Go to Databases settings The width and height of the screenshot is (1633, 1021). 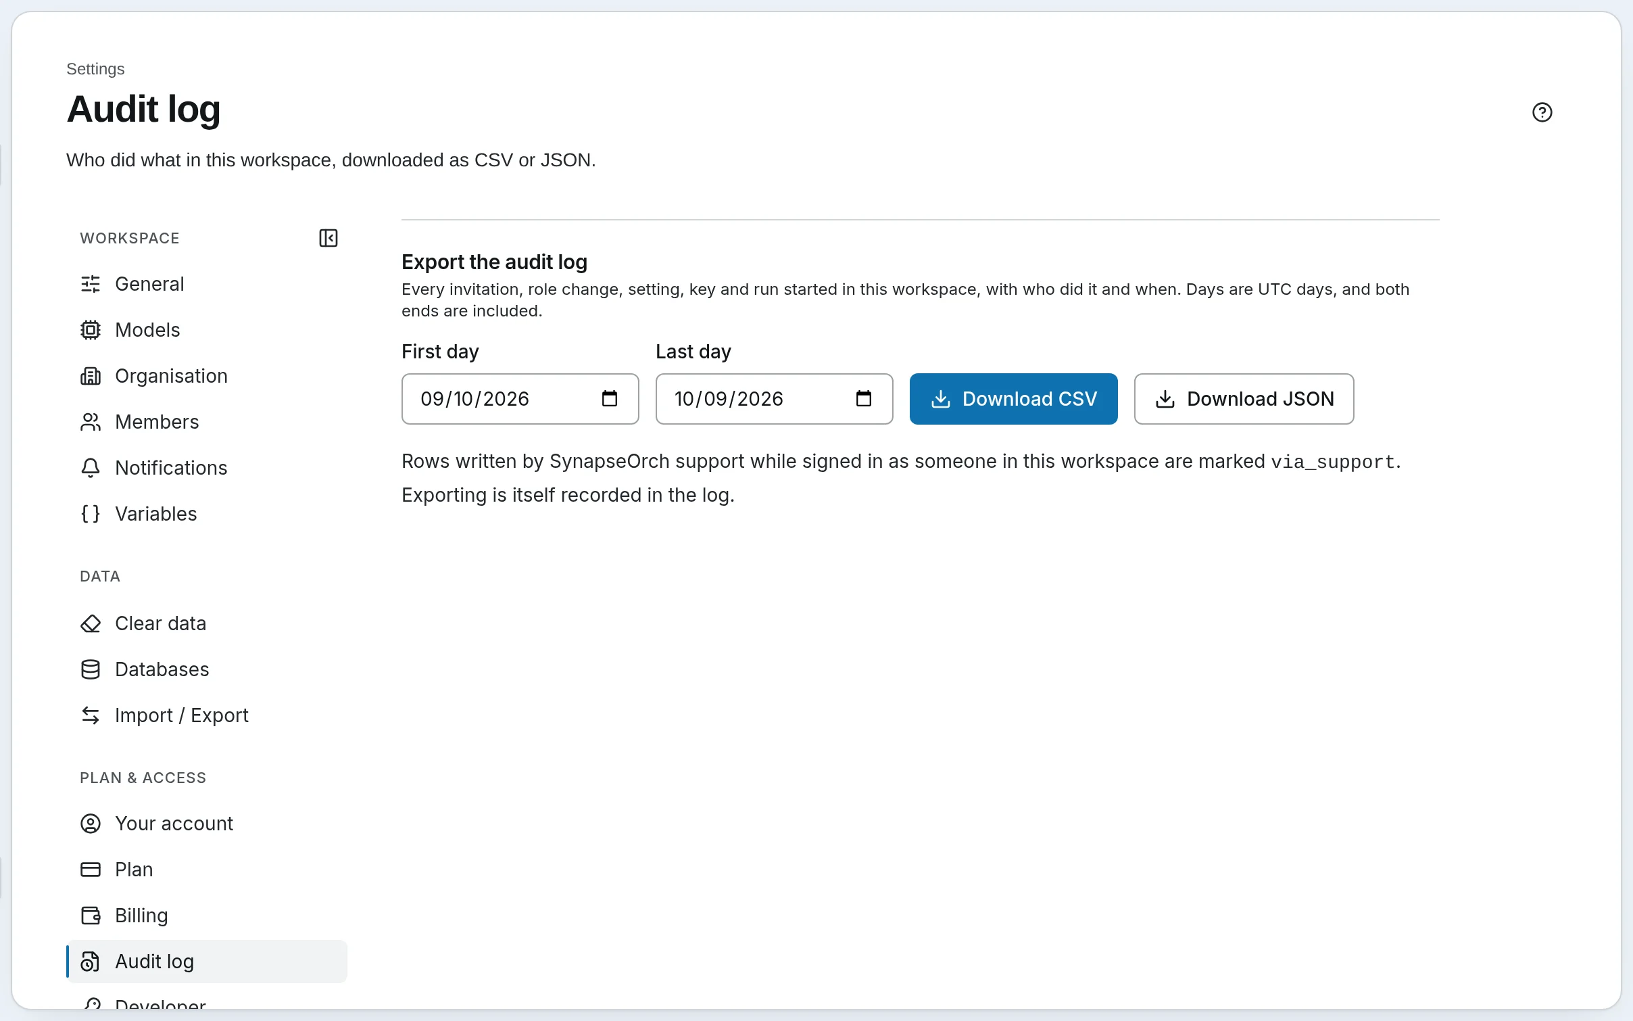point(207,669)
